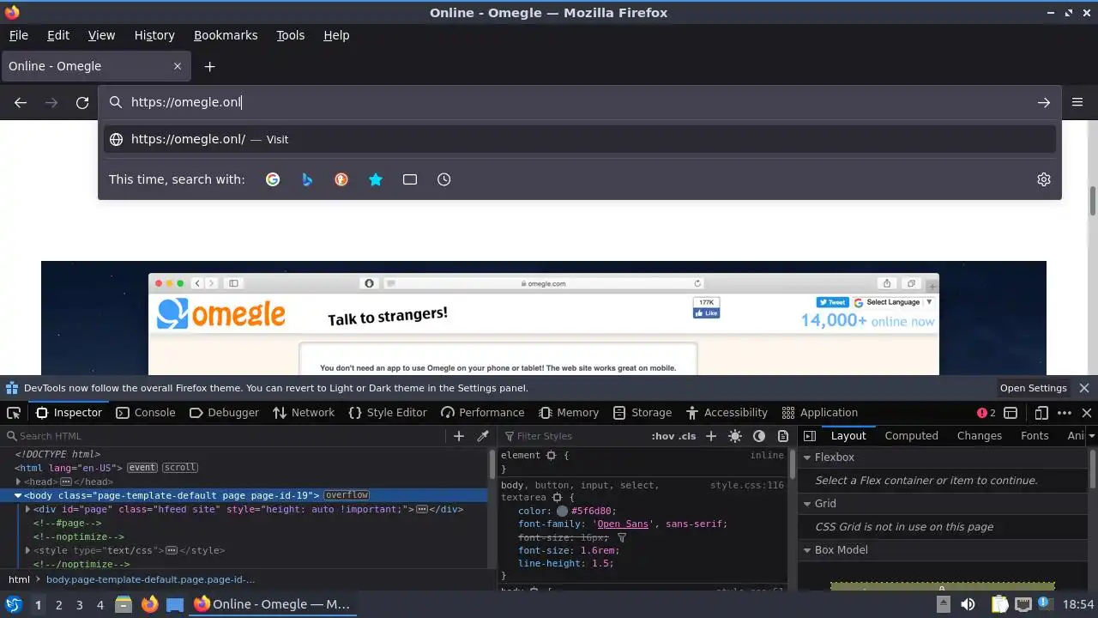
Task: Reload the page with the refresh button
Action: (82, 102)
